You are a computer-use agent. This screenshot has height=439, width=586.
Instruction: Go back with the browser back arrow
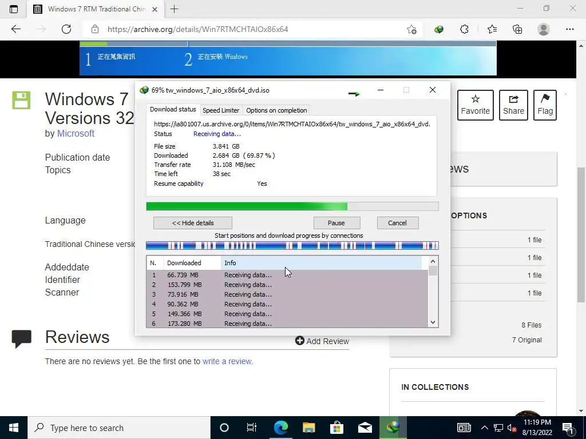pyautogui.click(x=15, y=29)
